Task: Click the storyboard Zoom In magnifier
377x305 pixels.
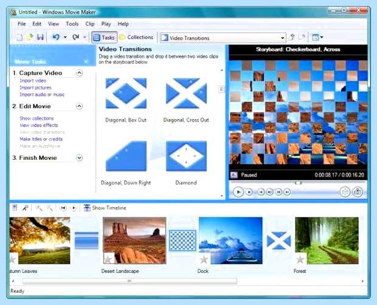Action: coord(39,208)
